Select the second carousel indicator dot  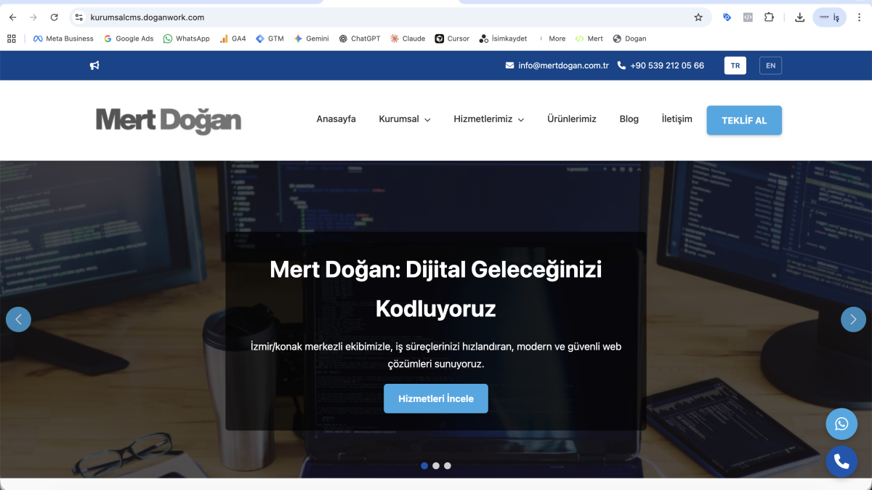pyautogui.click(x=436, y=465)
